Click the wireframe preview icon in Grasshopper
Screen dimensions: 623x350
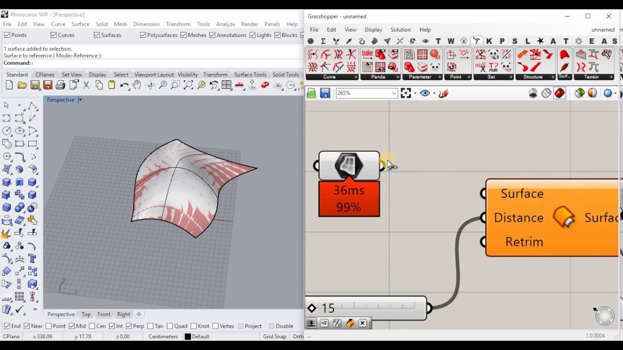pyautogui.click(x=546, y=93)
